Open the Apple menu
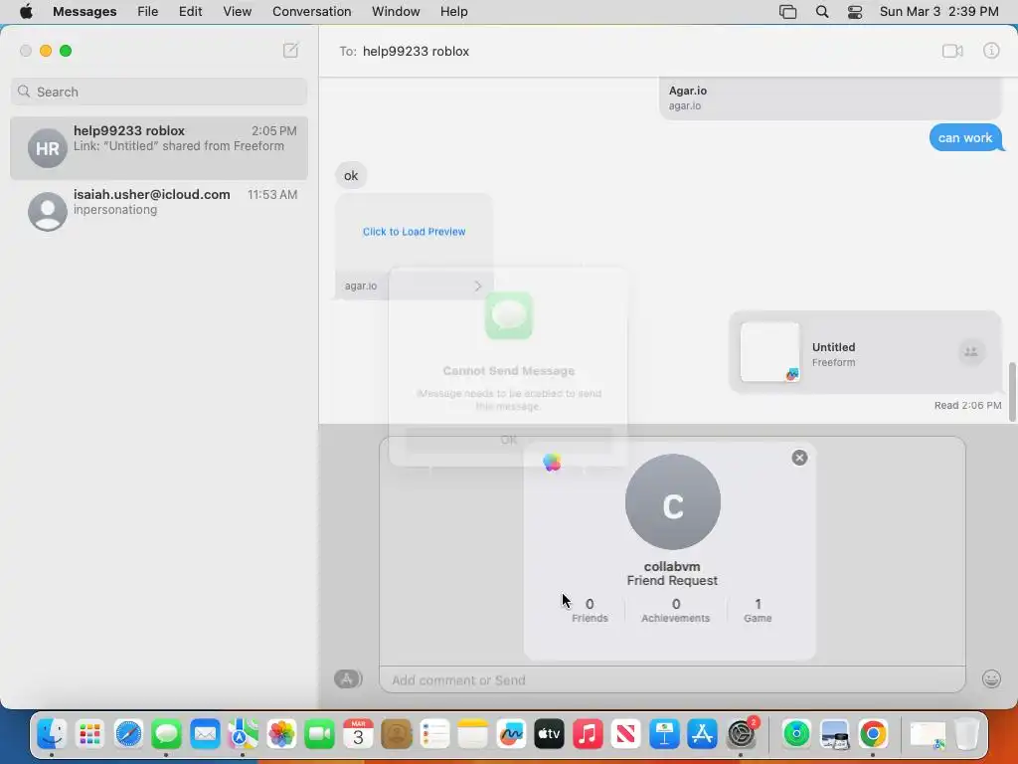 [x=26, y=12]
